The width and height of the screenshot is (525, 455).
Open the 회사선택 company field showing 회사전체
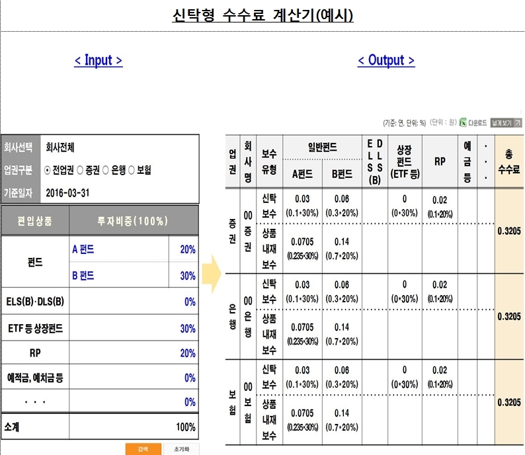(65, 147)
